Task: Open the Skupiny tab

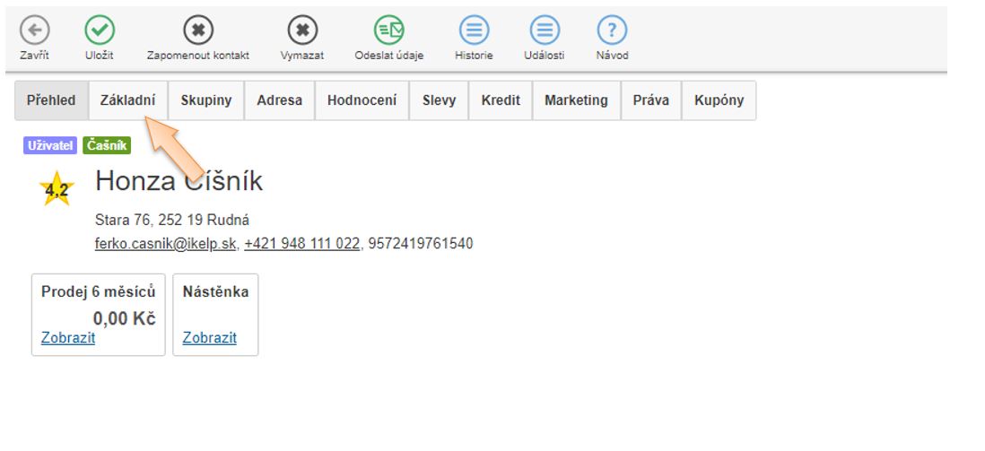Action: coord(205,100)
